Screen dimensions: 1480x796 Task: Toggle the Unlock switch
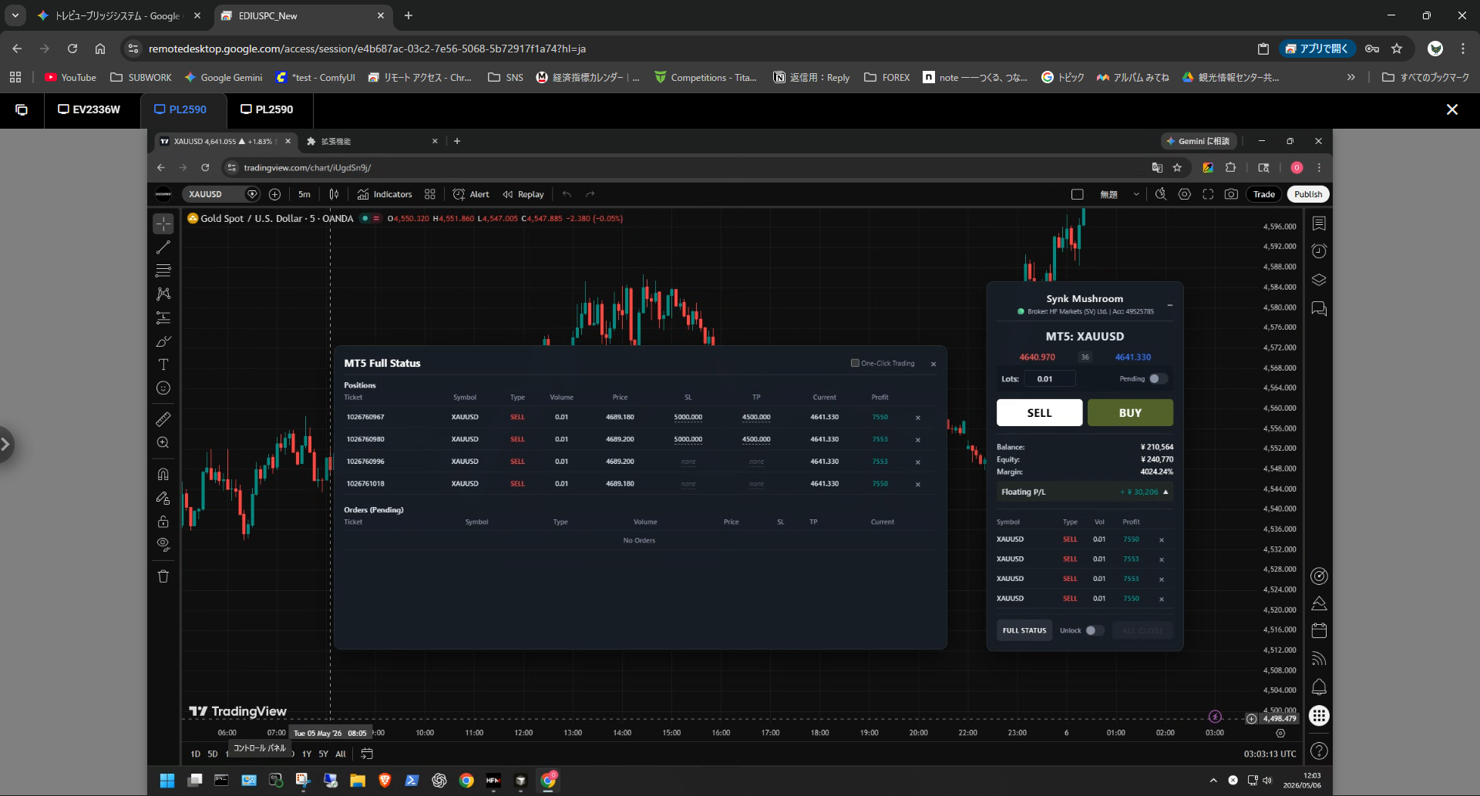click(1095, 630)
